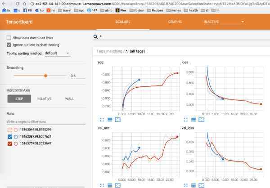This screenshot has height=188, width=270.
Task: Reload the page with the refresh icon
Action: [x=18, y=4]
